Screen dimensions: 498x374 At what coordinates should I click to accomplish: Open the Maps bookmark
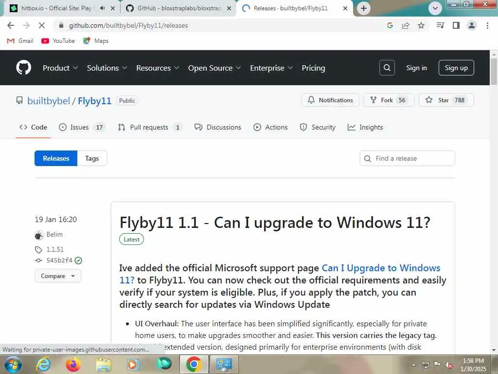click(x=96, y=41)
